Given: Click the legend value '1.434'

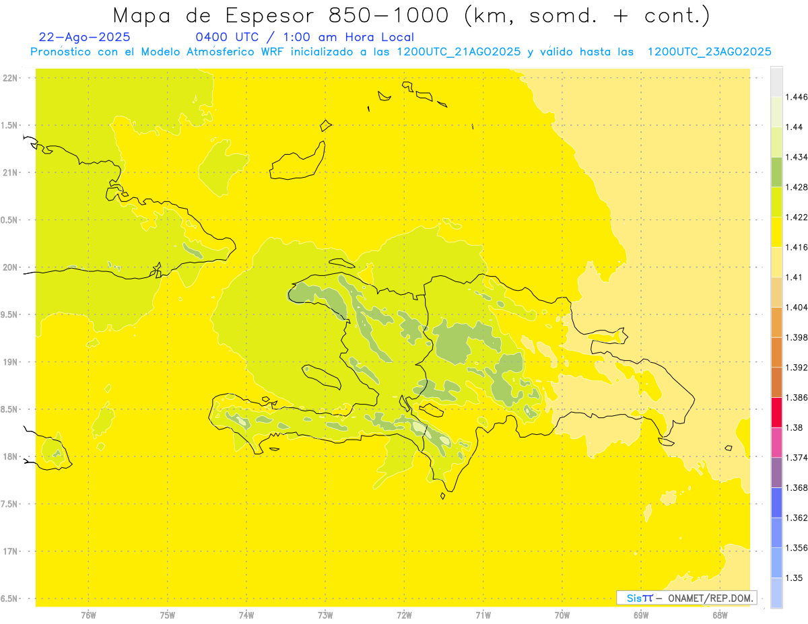Looking at the screenshot, I should [797, 157].
